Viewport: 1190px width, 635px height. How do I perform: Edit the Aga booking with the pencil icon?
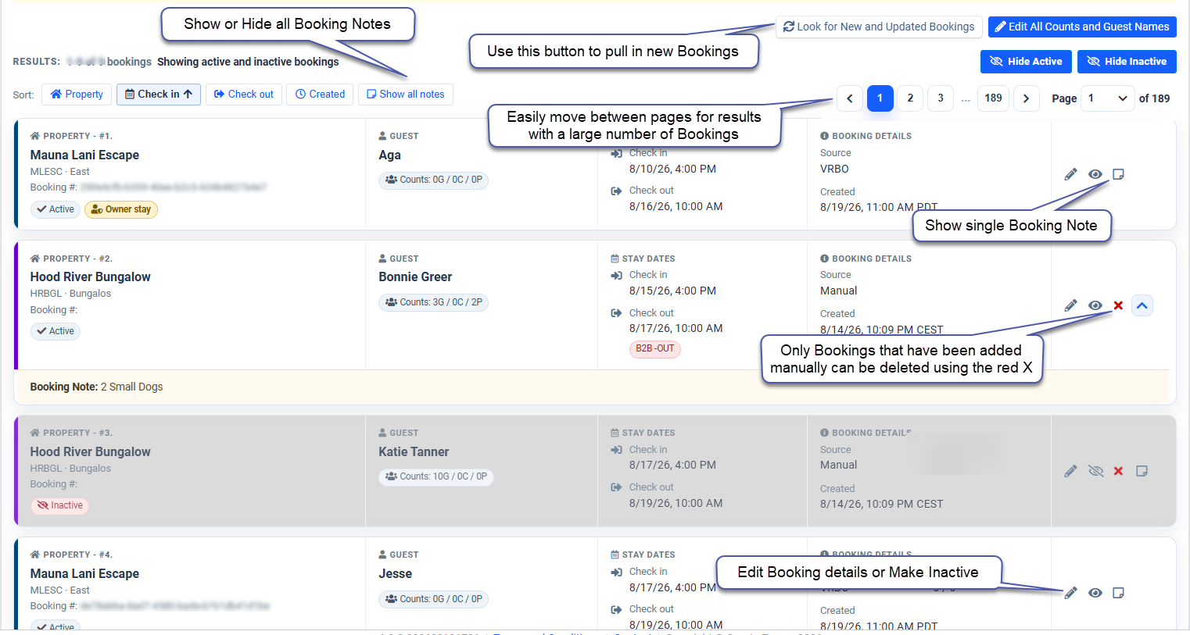coord(1070,174)
